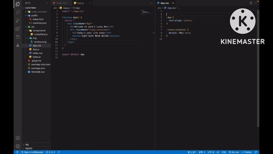
Task: Open manifest.json in the file tree
Action: click(40, 23)
